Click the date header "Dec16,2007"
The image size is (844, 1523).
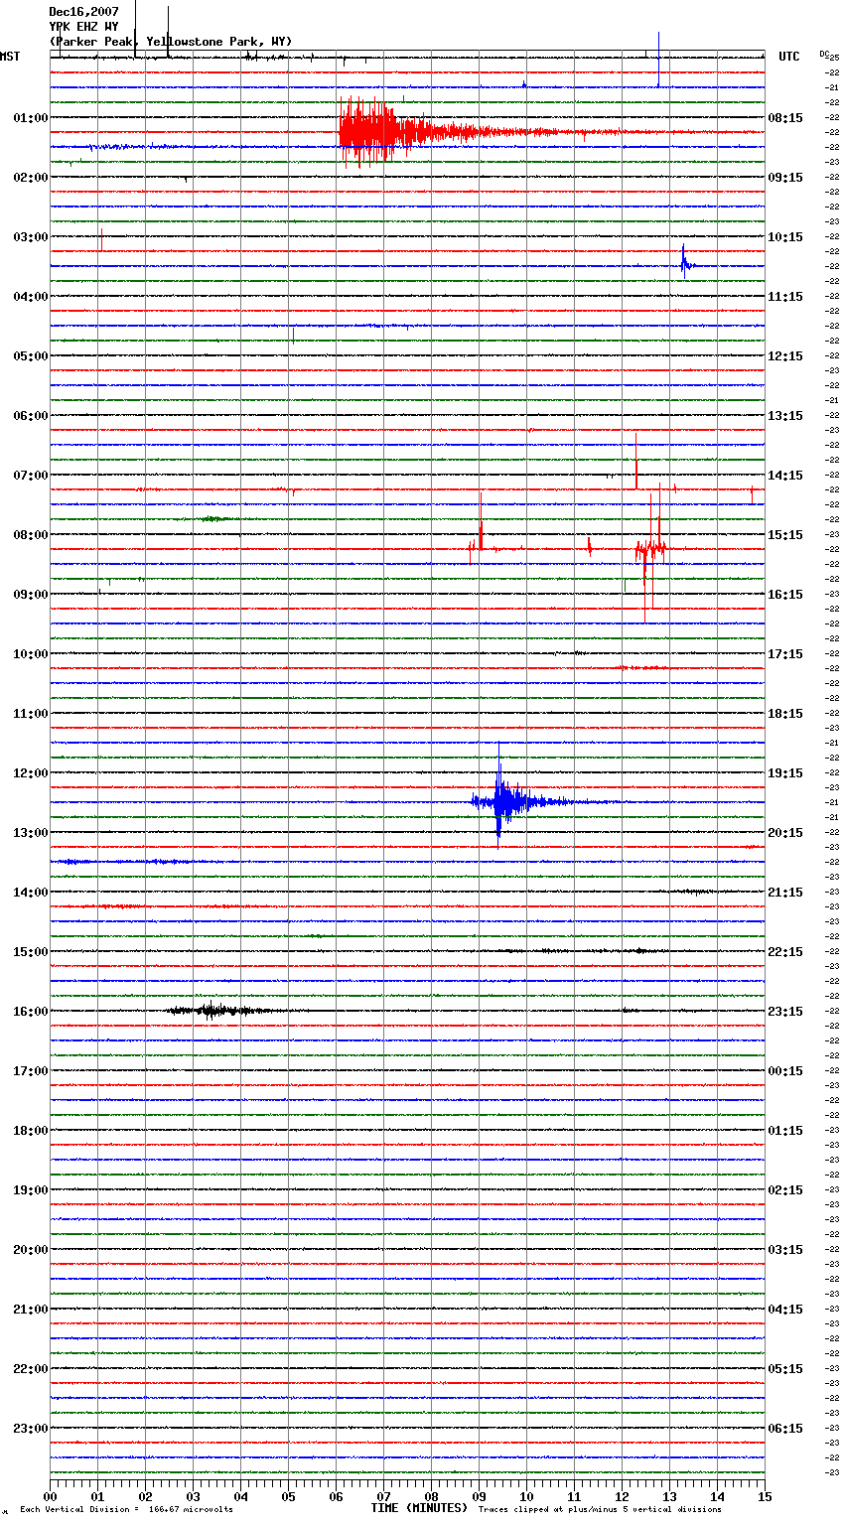coord(83,12)
